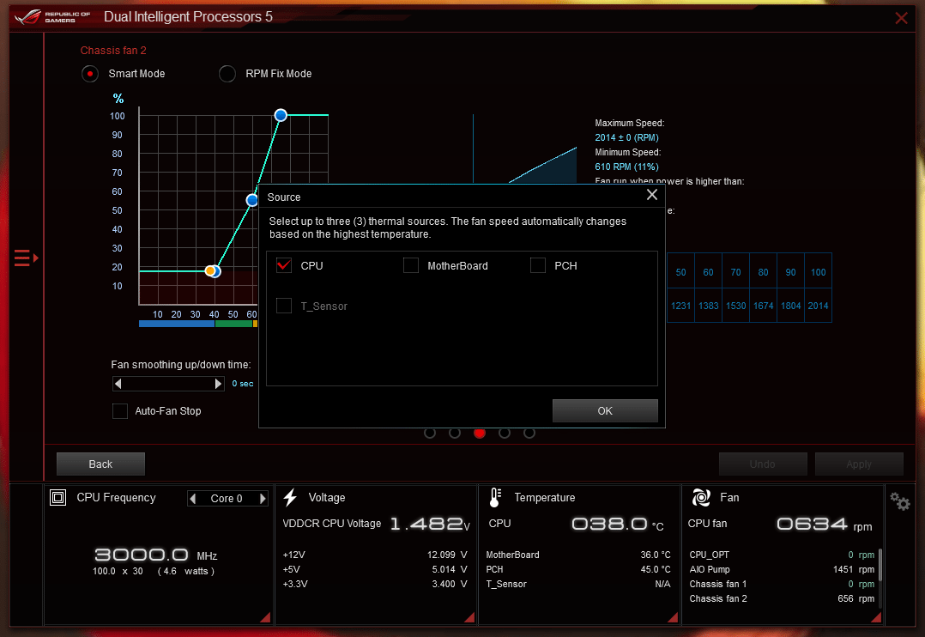Click the CPU Frequency chip icon
Image resolution: width=925 pixels, height=637 pixels.
coord(57,498)
